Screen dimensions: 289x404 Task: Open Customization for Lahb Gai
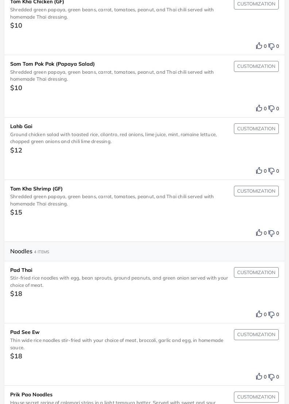(x=256, y=129)
